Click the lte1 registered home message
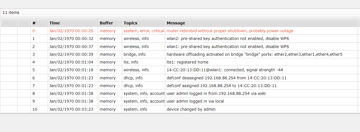 187,62
